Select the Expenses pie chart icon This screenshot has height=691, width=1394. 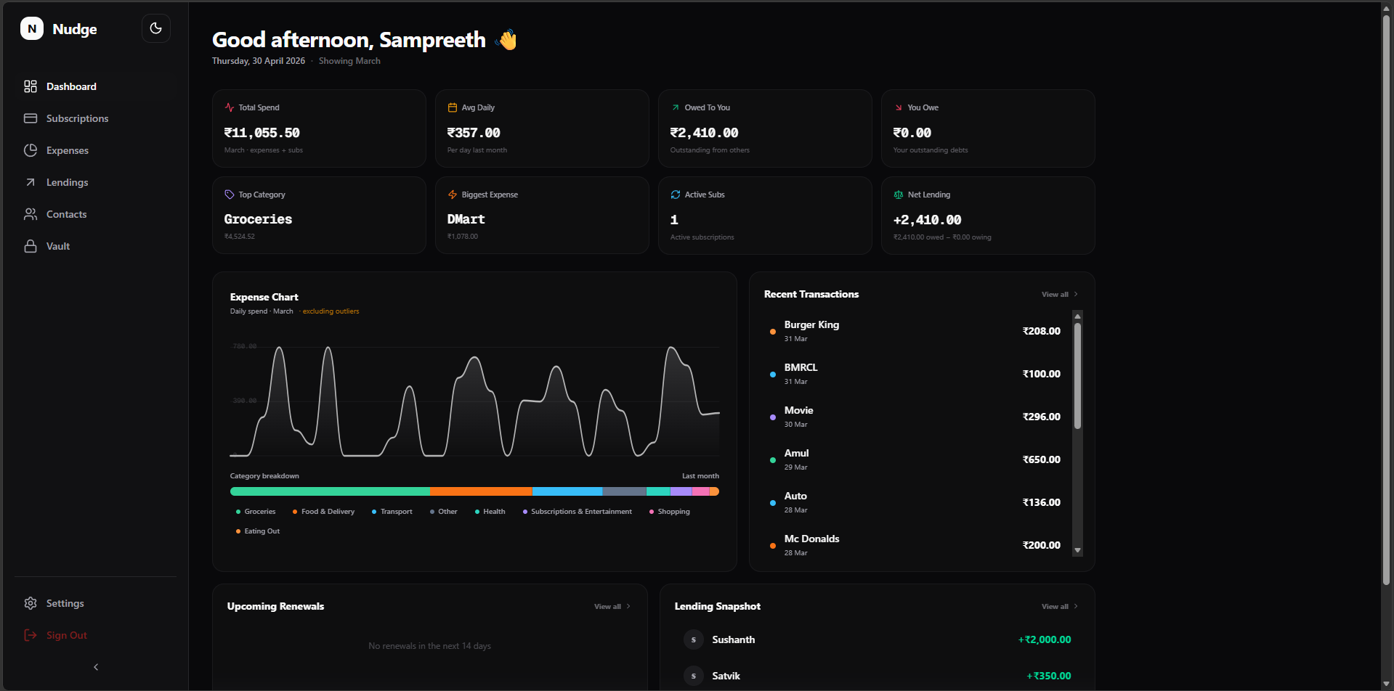(x=31, y=150)
